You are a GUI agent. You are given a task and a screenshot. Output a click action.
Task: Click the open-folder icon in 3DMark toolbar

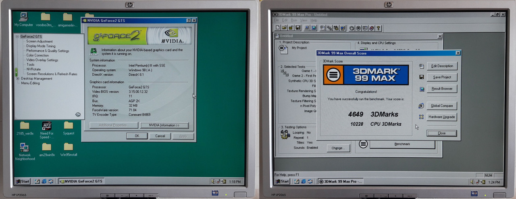click(285, 28)
